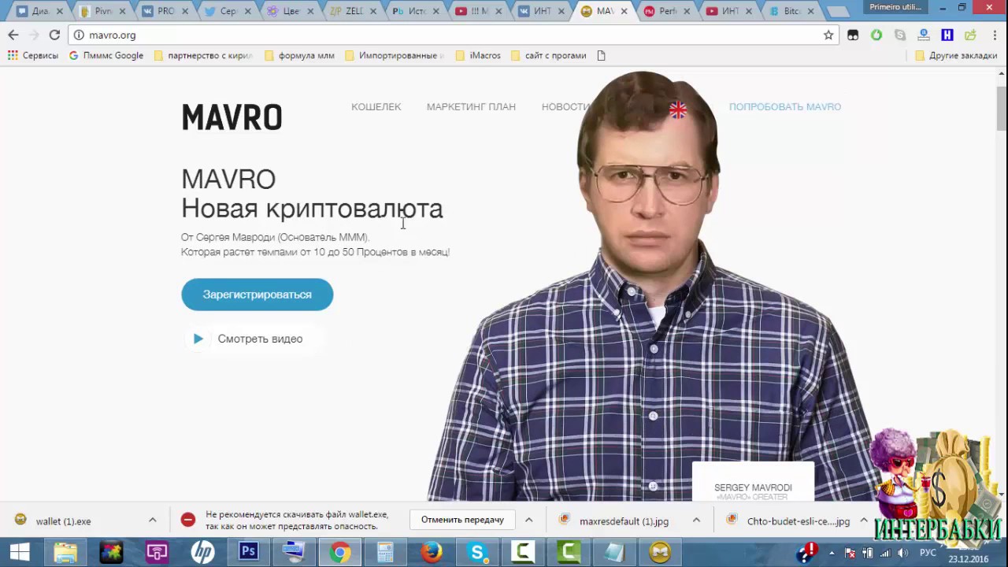Image resolution: width=1008 pixels, height=567 pixels.
Task: Reload the mavro.org page
Action: (x=54, y=35)
